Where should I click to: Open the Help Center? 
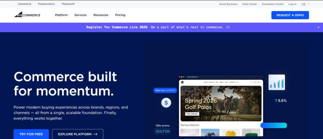250,4
